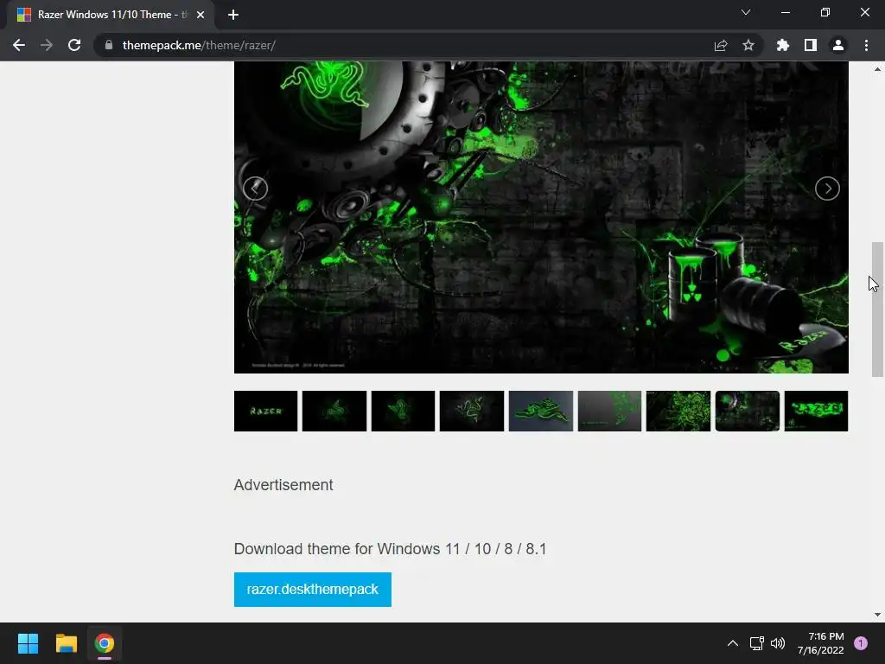This screenshot has height=664, width=885.
Task: Click the main Razer wallpaper image
Action: pos(541,217)
